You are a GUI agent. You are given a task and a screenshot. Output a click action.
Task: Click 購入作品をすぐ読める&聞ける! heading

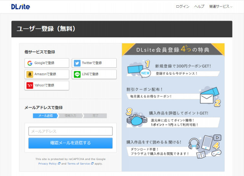154,142
